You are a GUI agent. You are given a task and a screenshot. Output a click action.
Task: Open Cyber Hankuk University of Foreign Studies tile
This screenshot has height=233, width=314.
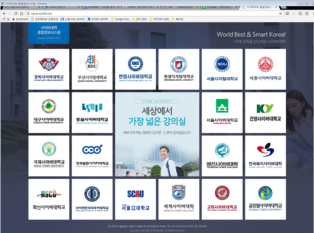pos(92,199)
